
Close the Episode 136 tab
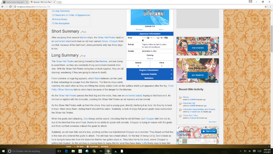pyautogui.click(x=54, y=2)
